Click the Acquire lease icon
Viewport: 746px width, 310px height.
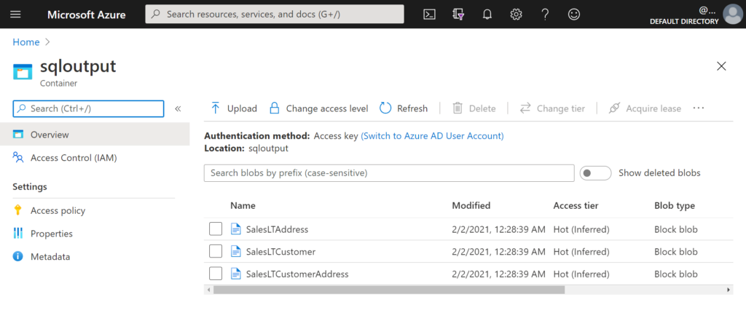(614, 108)
